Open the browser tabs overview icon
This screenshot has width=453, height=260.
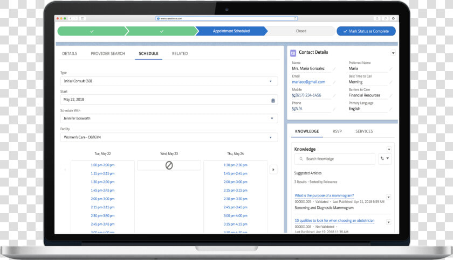(385, 18)
